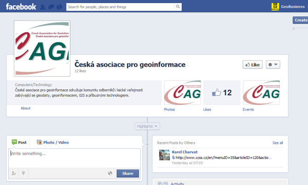
Task: Click the tag people icon in composer
Action: point(13,173)
